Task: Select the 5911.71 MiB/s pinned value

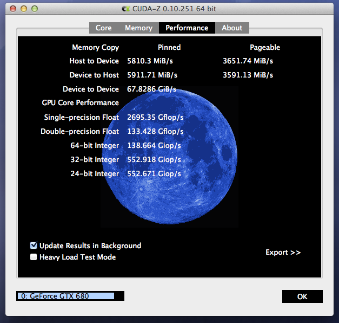Action: click(152, 75)
